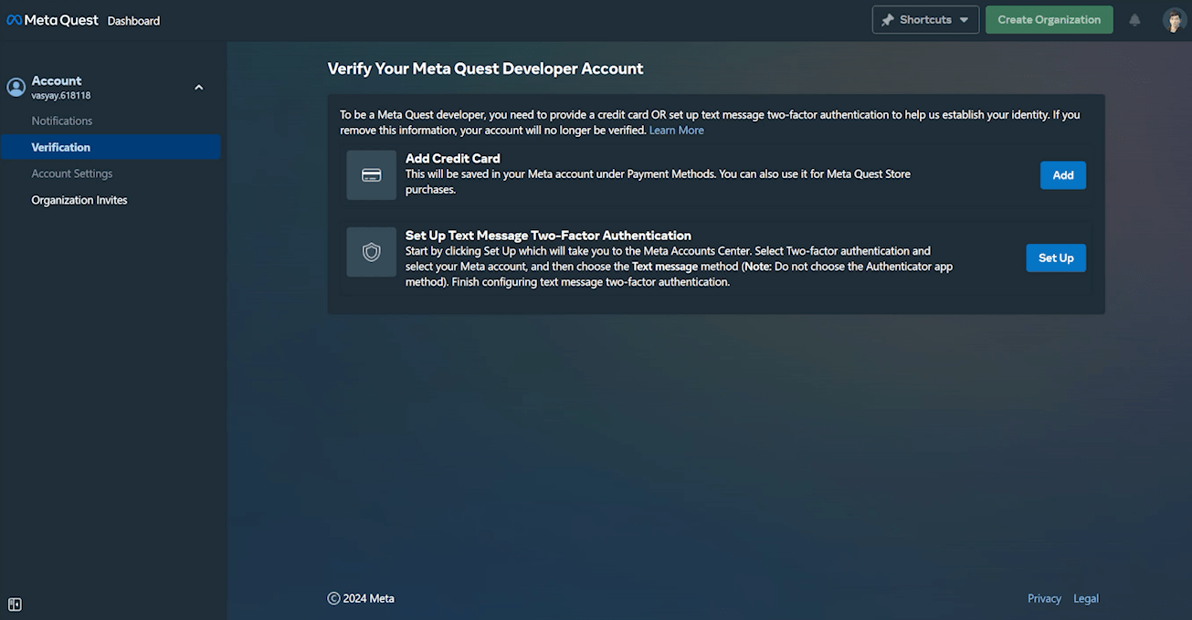Open Organization Invites in the sidebar
The height and width of the screenshot is (620, 1192).
(79, 200)
